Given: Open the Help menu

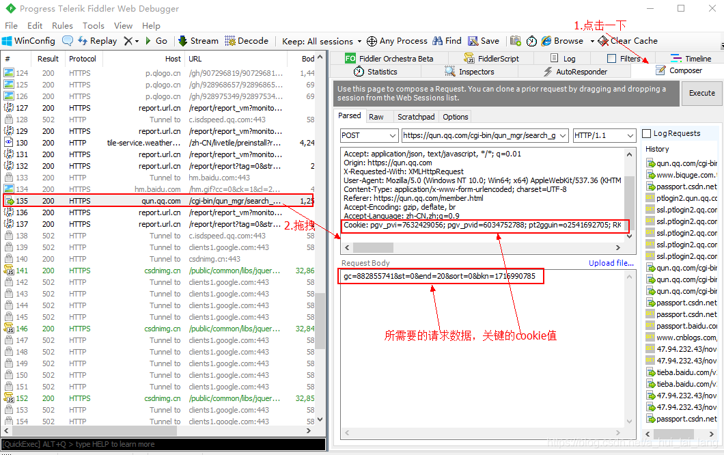Looking at the screenshot, I should [151, 26].
